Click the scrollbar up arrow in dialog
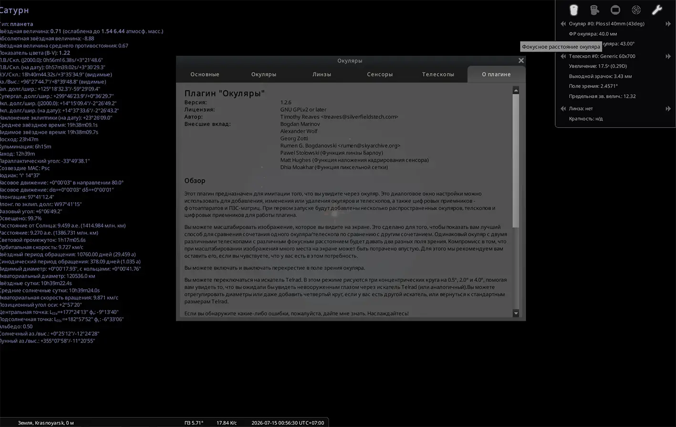 [x=516, y=90]
